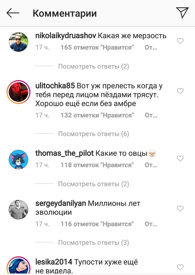Open the nikolaikydruashov username link
Viewport: 195px width, 275px height.
[65, 36]
